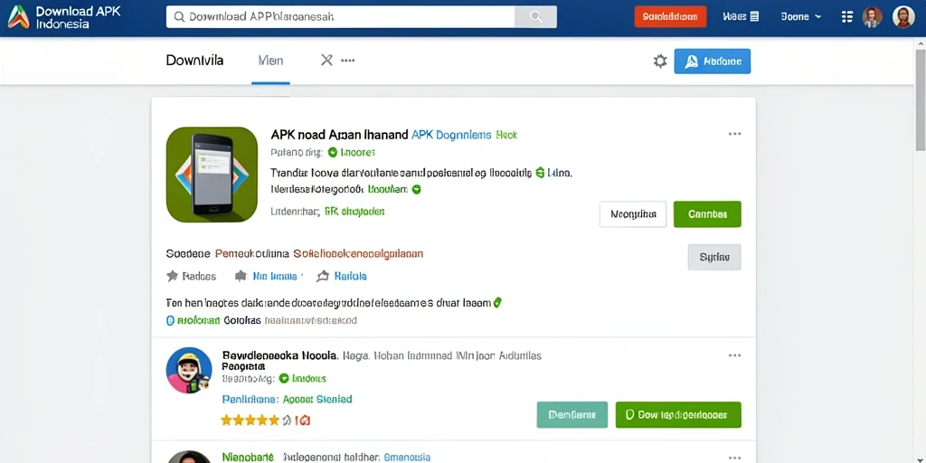Viewport: 926px width, 463px height.
Task: Open the Pemeukoulrina red link
Action: coord(251,254)
